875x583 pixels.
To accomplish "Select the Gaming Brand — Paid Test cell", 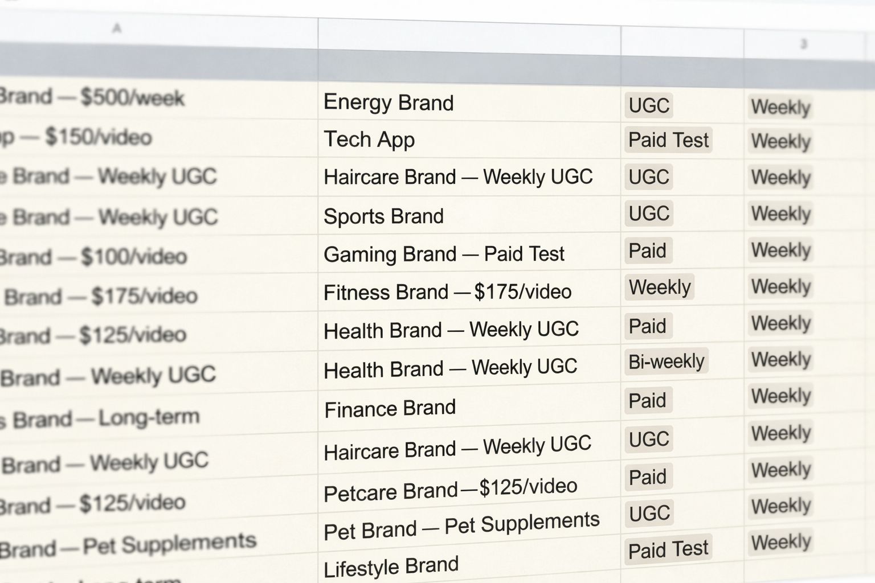I will [x=469, y=254].
